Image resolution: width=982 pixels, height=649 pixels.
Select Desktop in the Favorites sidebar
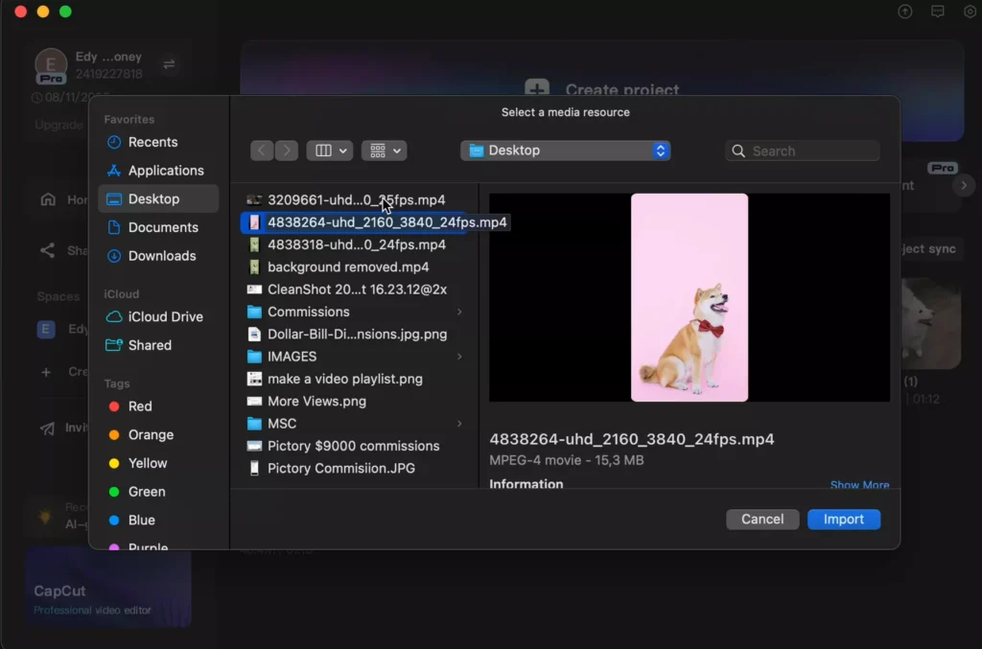(158, 199)
